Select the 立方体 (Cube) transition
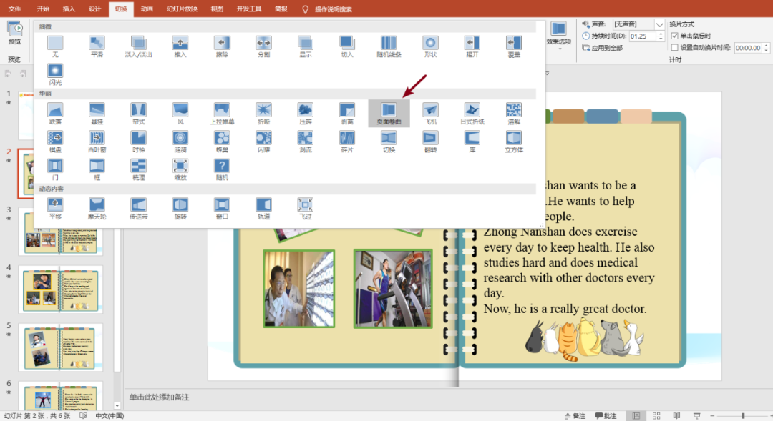This screenshot has width=773, height=421. click(x=514, y=142)
